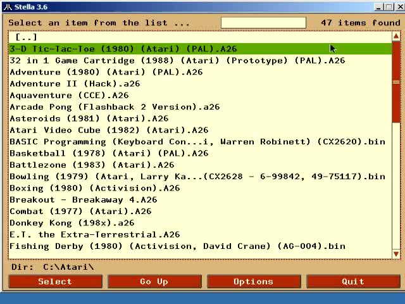Select Donkey Kong (198x).a26
Image resolution: width=405 pixels, height=304 pixels.
coord(72,223)
